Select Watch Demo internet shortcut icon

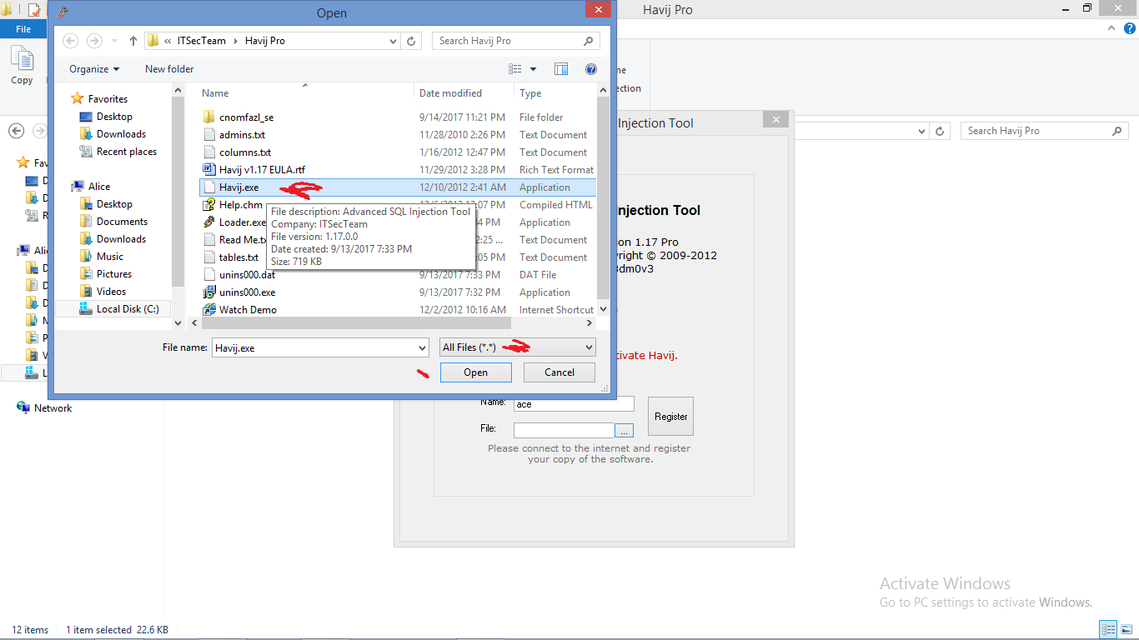tap(209, 310)
